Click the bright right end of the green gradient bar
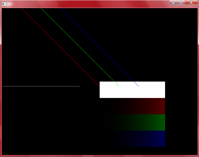 point(162,122)
